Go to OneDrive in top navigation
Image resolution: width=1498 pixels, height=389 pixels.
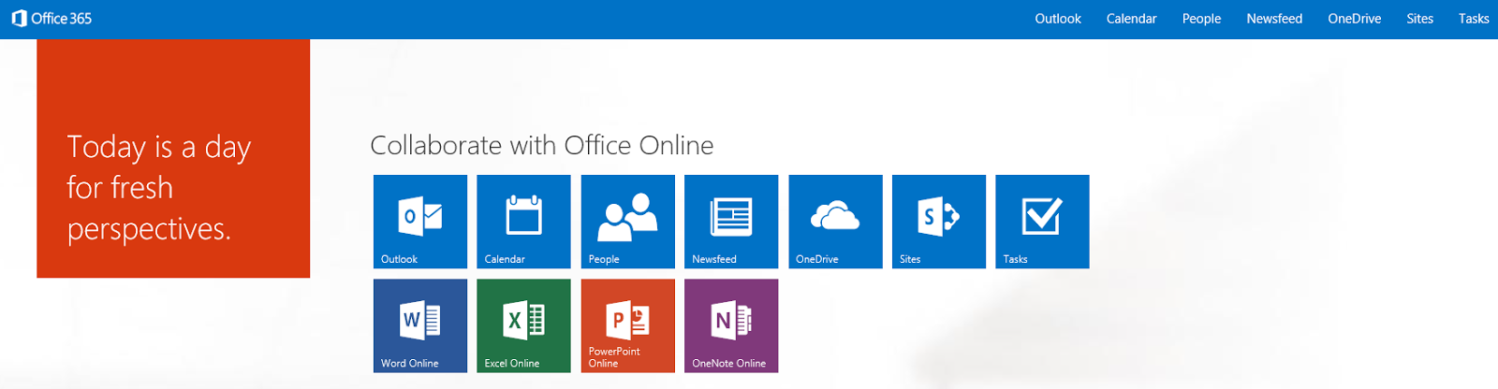point(1354,19)
